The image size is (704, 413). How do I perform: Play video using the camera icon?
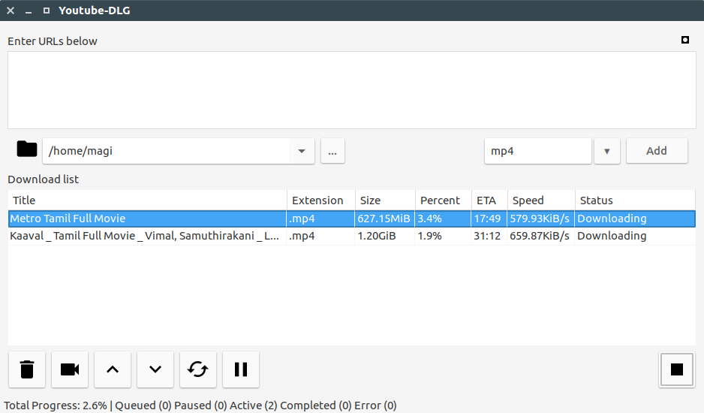pos(70,369)
